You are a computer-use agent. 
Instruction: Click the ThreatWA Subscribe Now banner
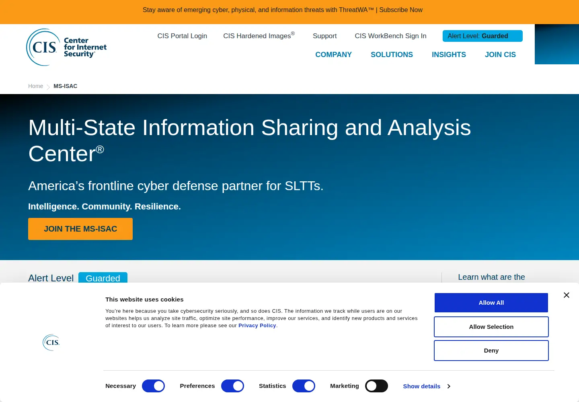click(x=283, y=10)
